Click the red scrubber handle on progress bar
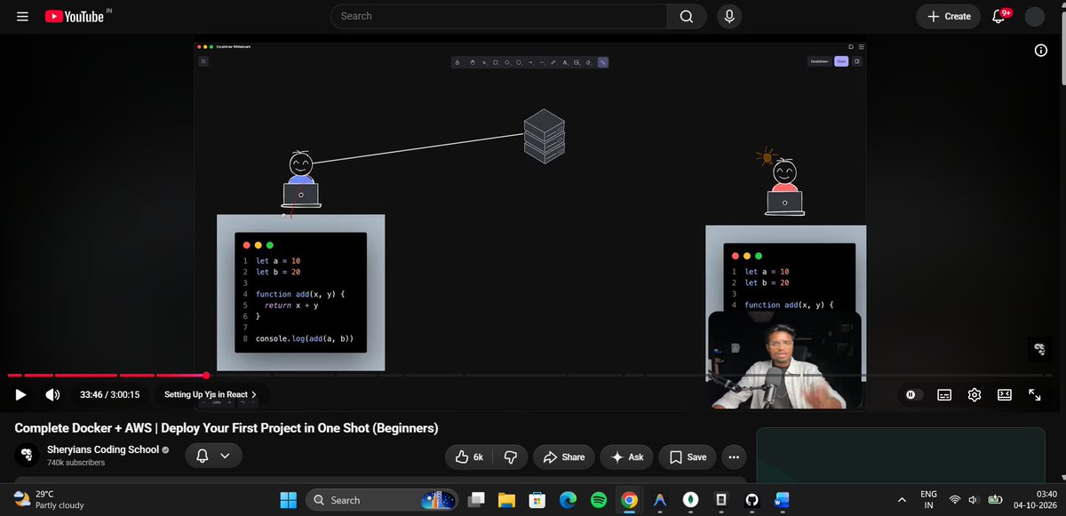The image size is (1066, 516). [x=206, y=376]
